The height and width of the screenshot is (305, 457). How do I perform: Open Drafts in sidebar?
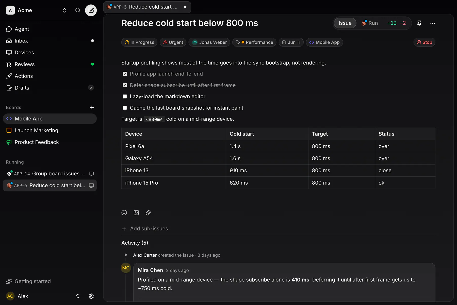tap(50, 88)
